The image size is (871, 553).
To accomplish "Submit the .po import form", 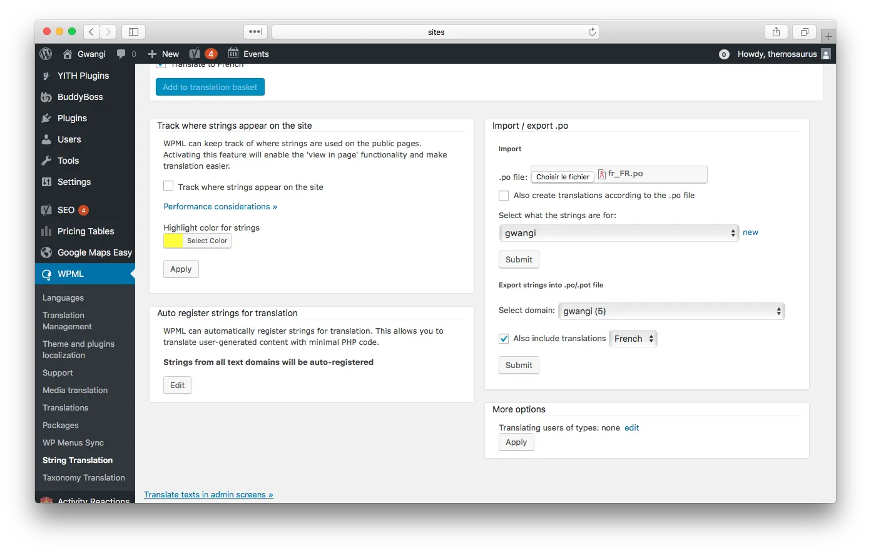I will tap(519, 259).
